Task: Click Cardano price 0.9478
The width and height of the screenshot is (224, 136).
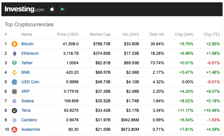Action: (72, 120)
